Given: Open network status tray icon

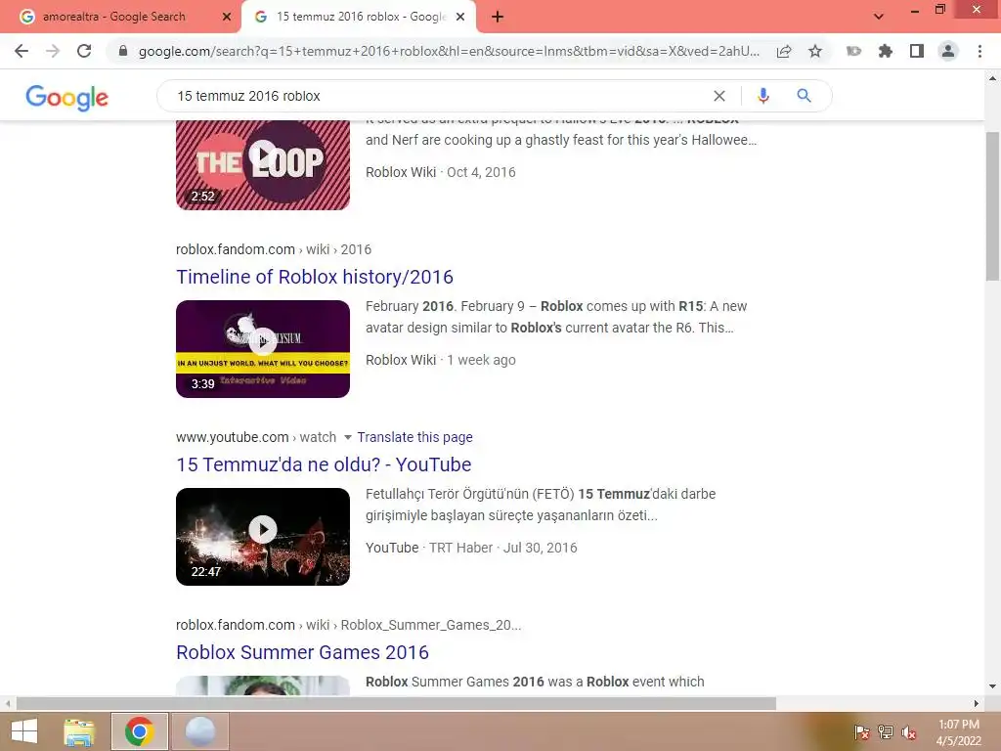Looking at the screenshot, I should (x=886, y=731).
